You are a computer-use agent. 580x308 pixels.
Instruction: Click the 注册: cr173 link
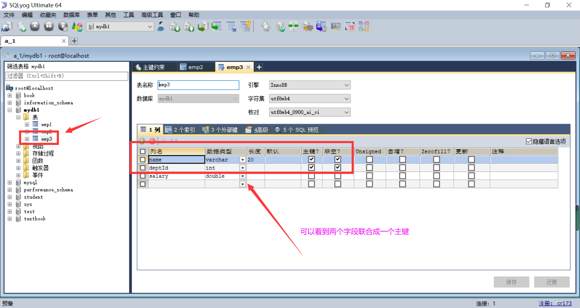(555, 303)
